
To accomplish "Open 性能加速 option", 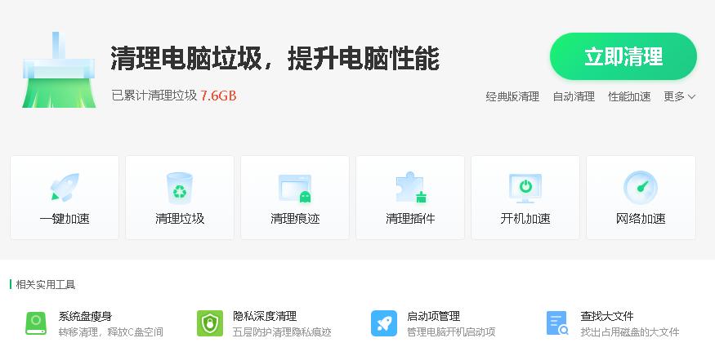I will (629, 96).
